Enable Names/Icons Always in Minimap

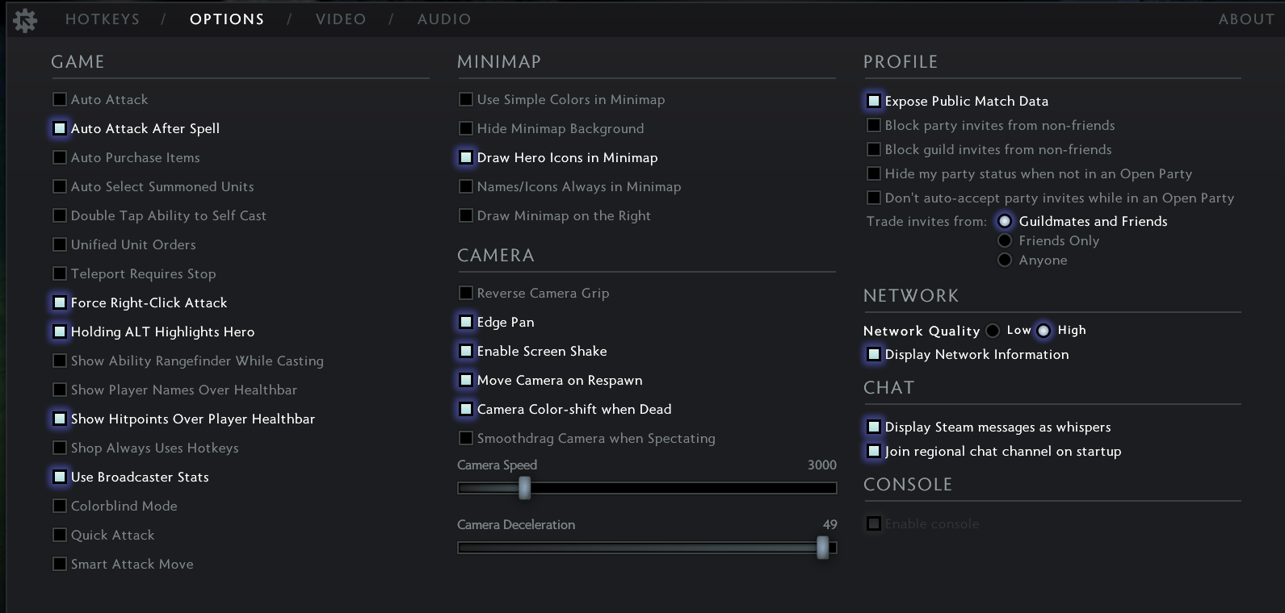[x=466, y=186]
